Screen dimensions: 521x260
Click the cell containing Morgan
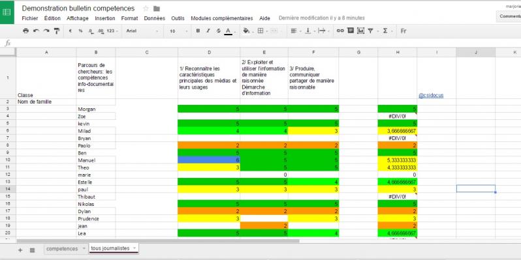96,109
